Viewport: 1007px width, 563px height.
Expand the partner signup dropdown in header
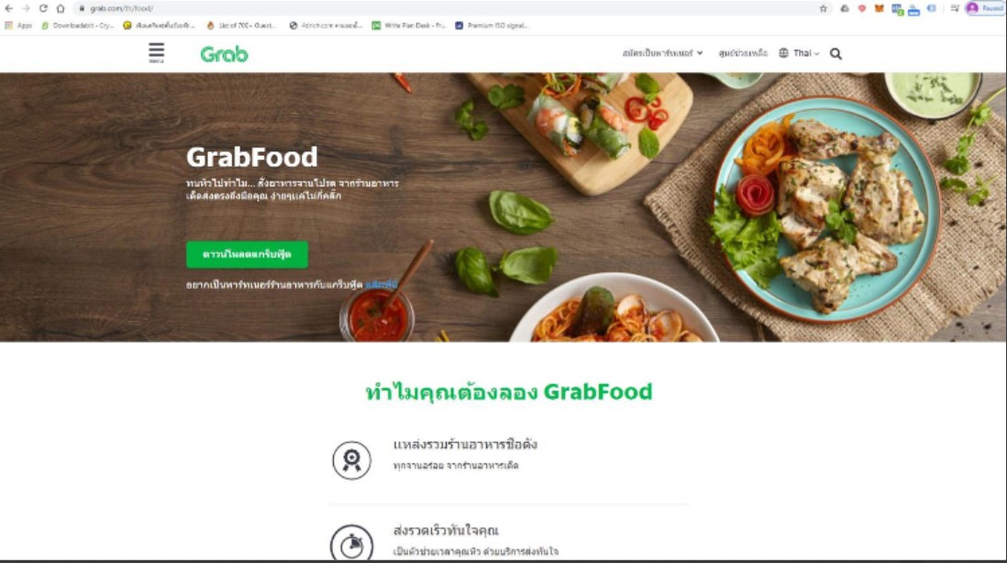[662, 53]
